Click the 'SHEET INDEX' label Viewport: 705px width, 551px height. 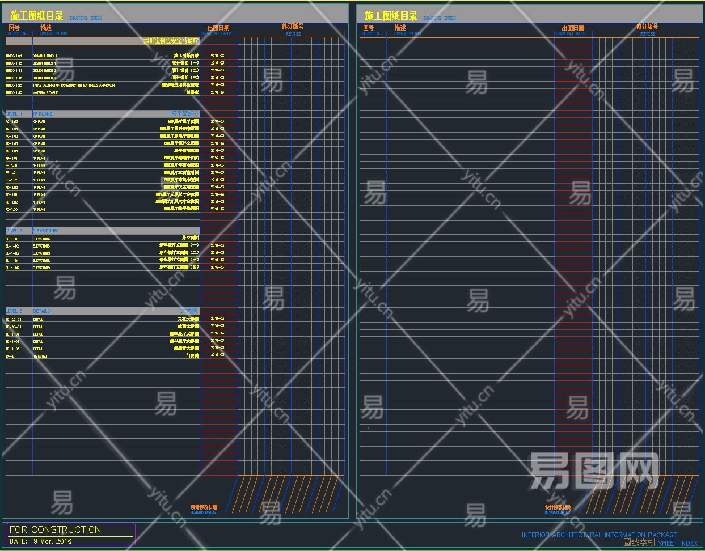pos(678,543)
